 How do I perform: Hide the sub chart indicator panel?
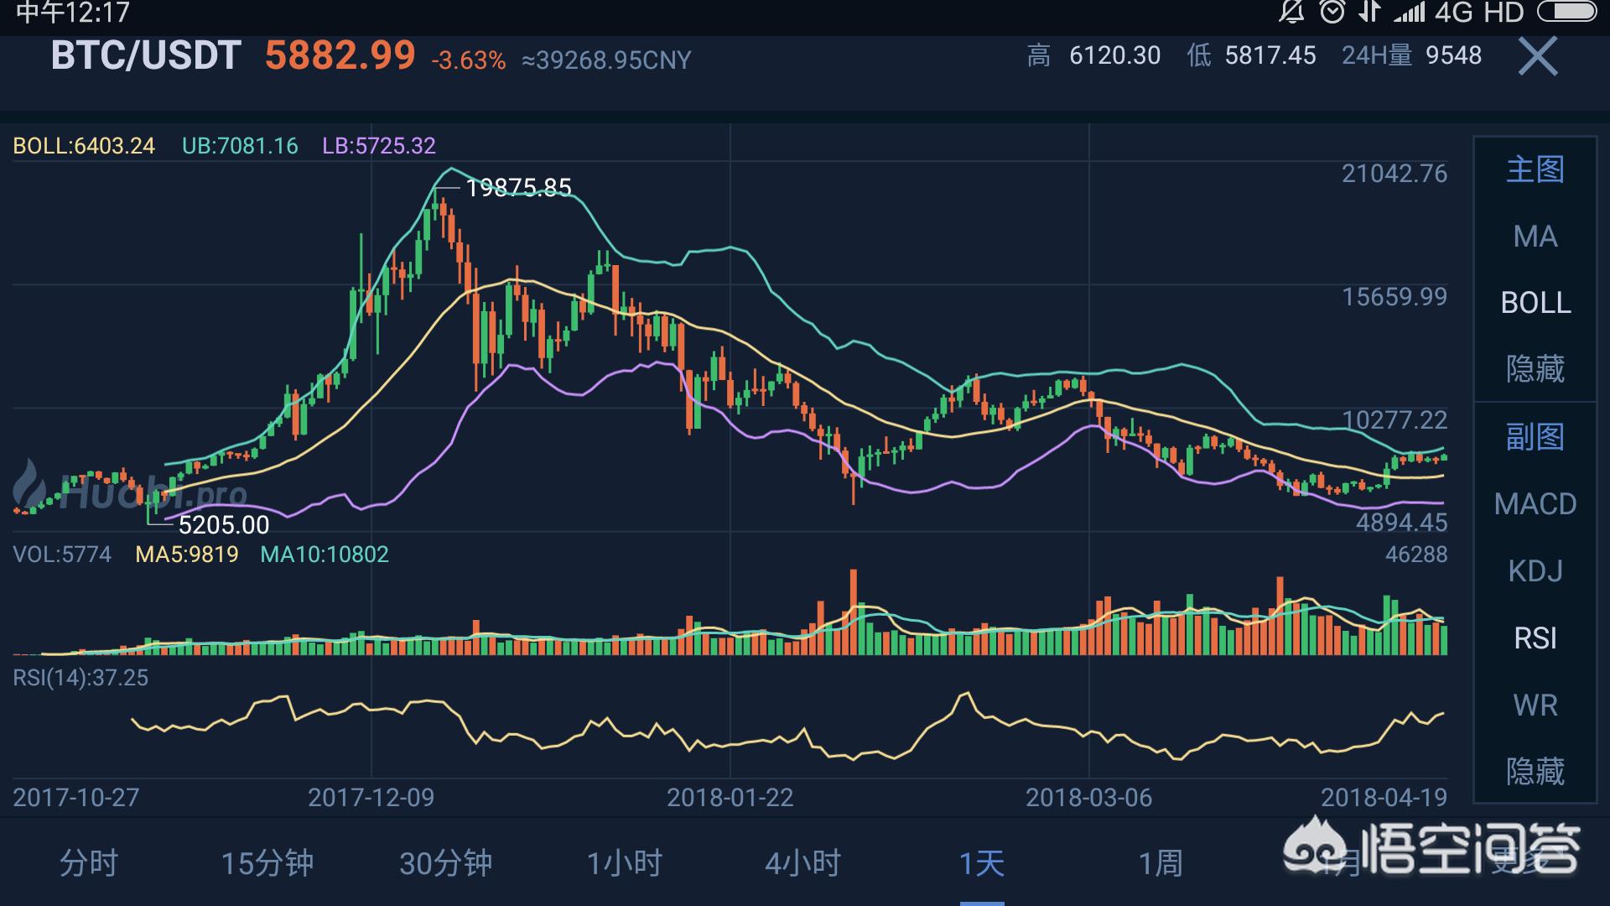pos(1535,771)
